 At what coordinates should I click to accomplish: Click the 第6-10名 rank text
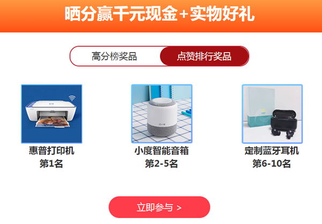click(272, 164)
